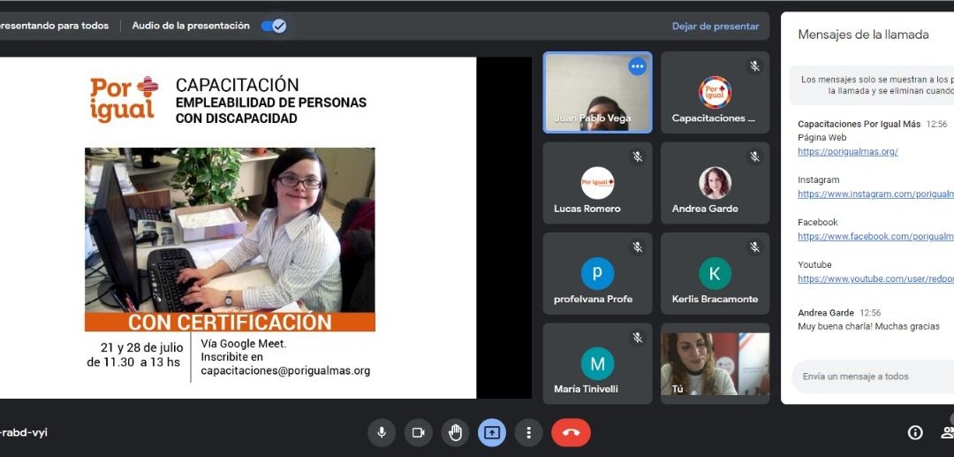Toggle Audio de la presentación switch
This screenshot has height=457, width=954.
coord(274,27)
